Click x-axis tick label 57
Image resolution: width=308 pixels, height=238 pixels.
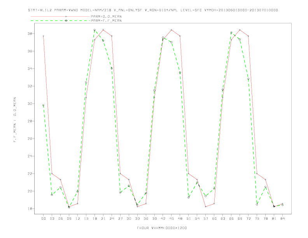(206, 219)
